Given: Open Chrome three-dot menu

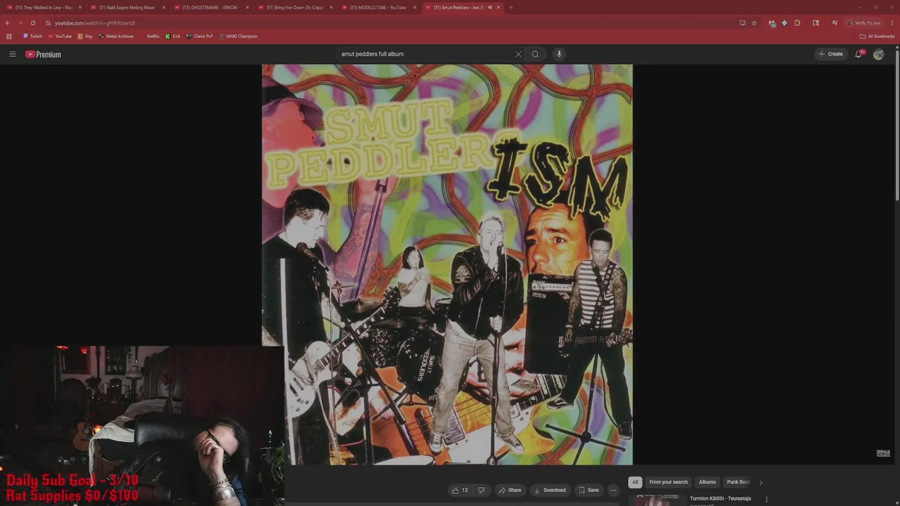Looking at the screenshot, I should tap(892, 22).
